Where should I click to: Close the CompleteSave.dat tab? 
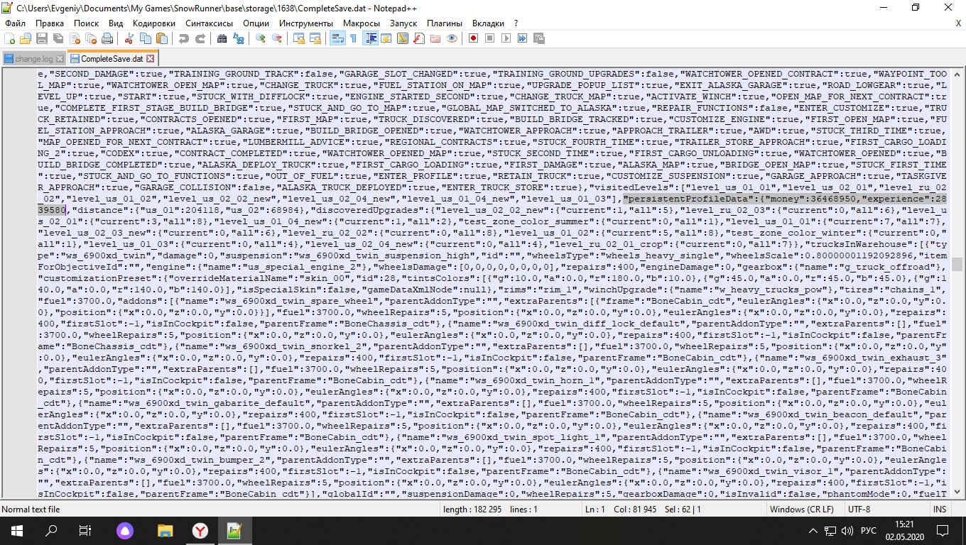(151, 58)
